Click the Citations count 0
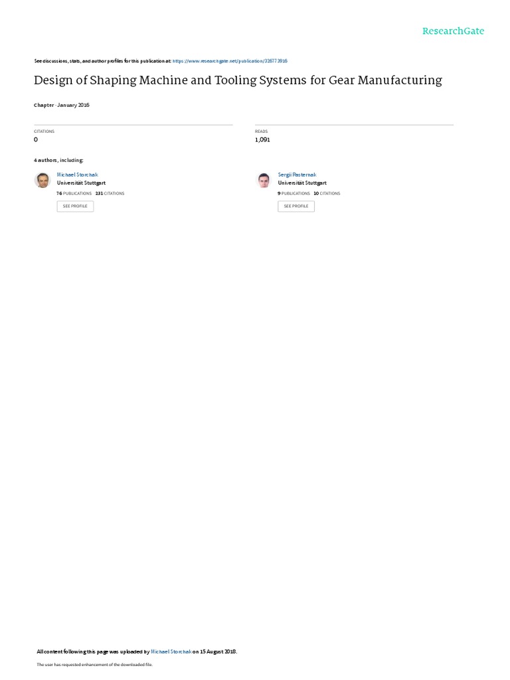This screenshot has width=510, height=680. tap(36, 139)
